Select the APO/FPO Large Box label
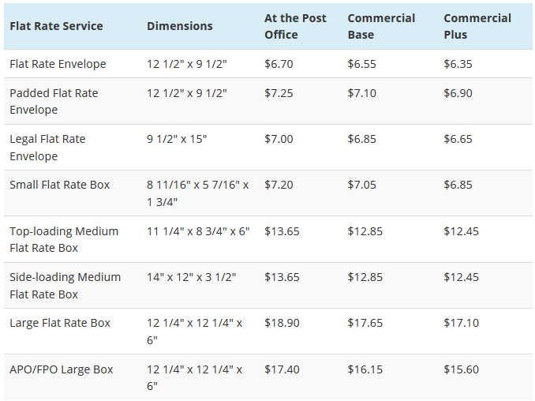 point(62,369)
